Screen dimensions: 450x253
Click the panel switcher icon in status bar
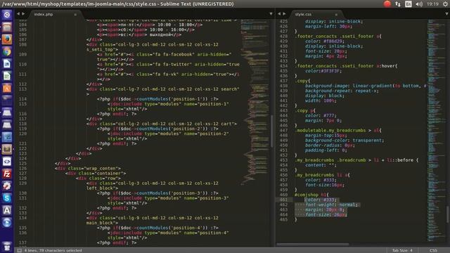pyautogui.click(x=19, y=250)
